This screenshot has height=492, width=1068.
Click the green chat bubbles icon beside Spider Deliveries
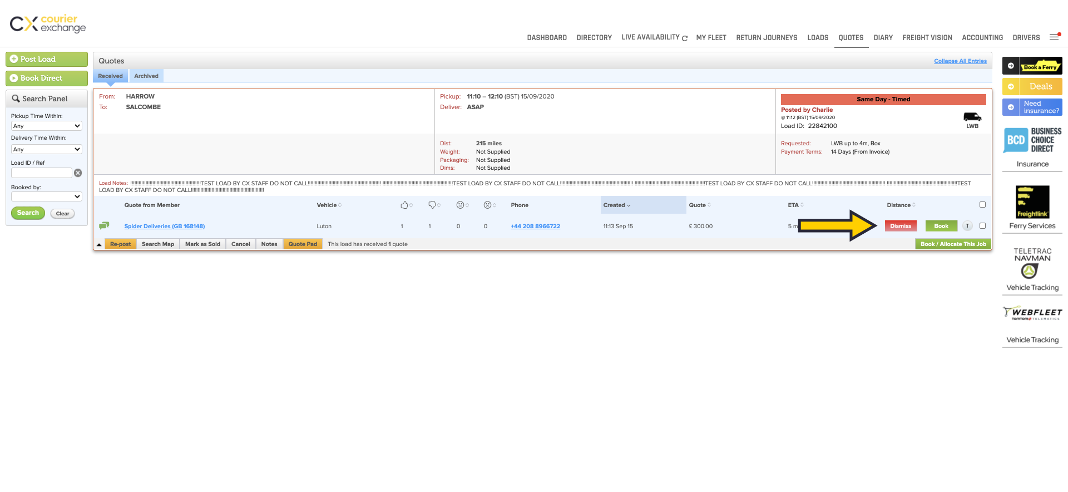pyautogui.click(x=104, y=225)
